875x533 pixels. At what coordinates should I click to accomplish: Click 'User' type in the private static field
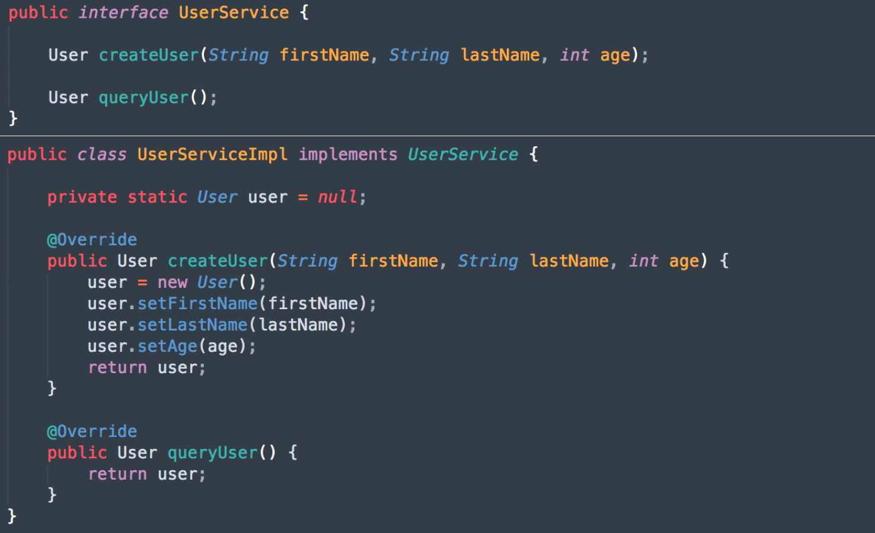[x=217, y=197]
